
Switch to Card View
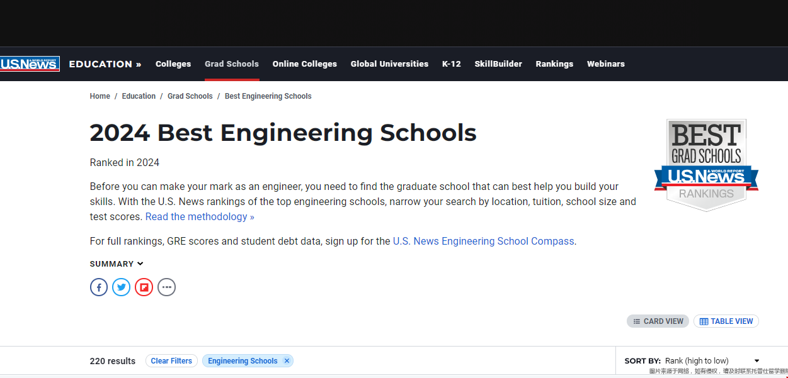[x=658, y=321]
